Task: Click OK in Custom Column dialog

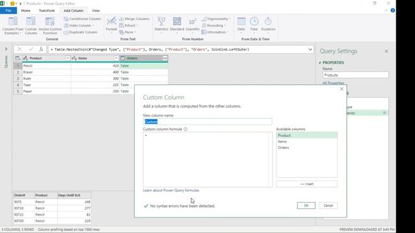Action: click(306, 206)
